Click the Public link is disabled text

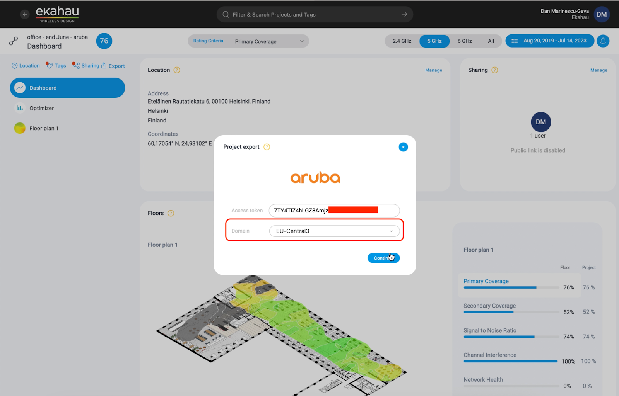(x=538, y=150)
